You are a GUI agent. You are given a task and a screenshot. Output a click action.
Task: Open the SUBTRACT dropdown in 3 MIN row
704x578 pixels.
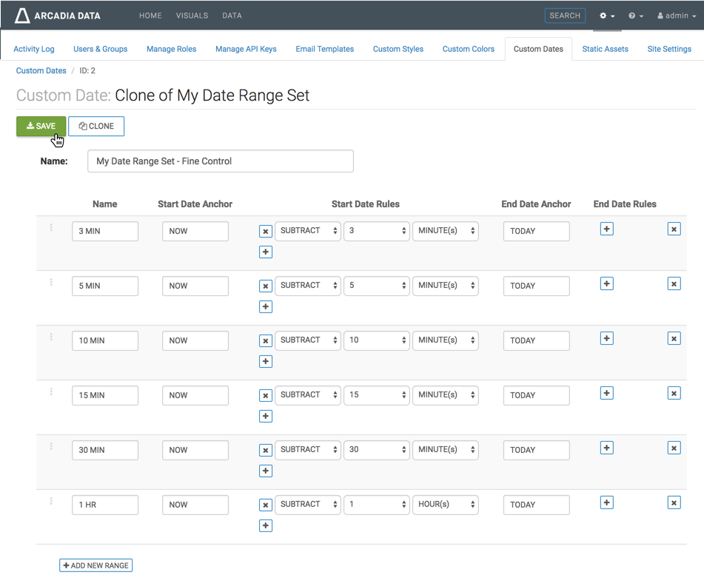click(x=308, y=231)
